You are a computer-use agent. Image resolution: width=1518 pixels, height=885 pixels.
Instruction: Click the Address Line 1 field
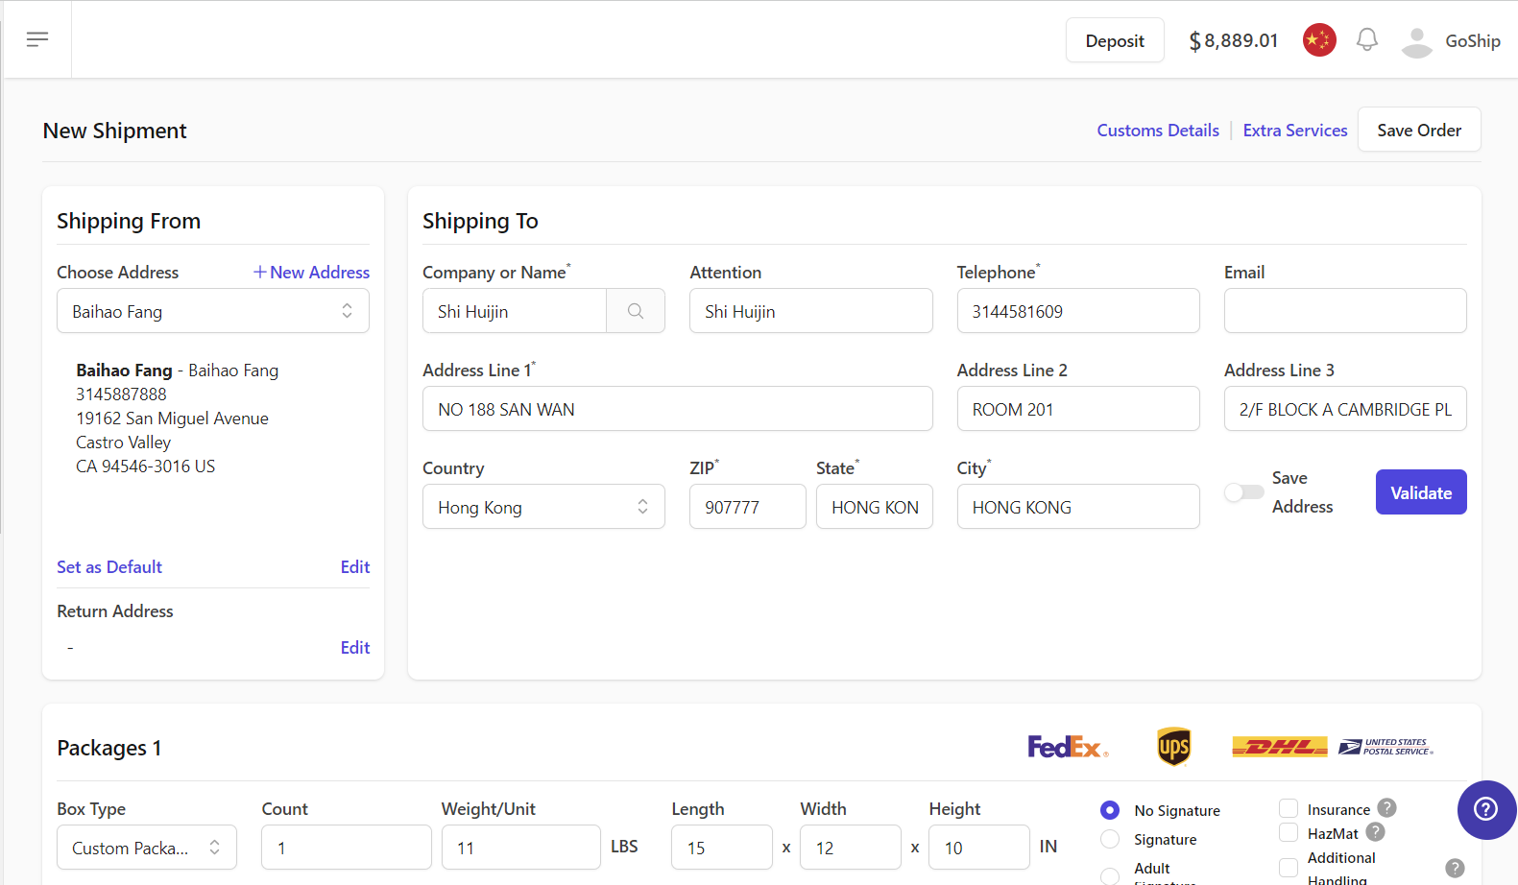678,409
